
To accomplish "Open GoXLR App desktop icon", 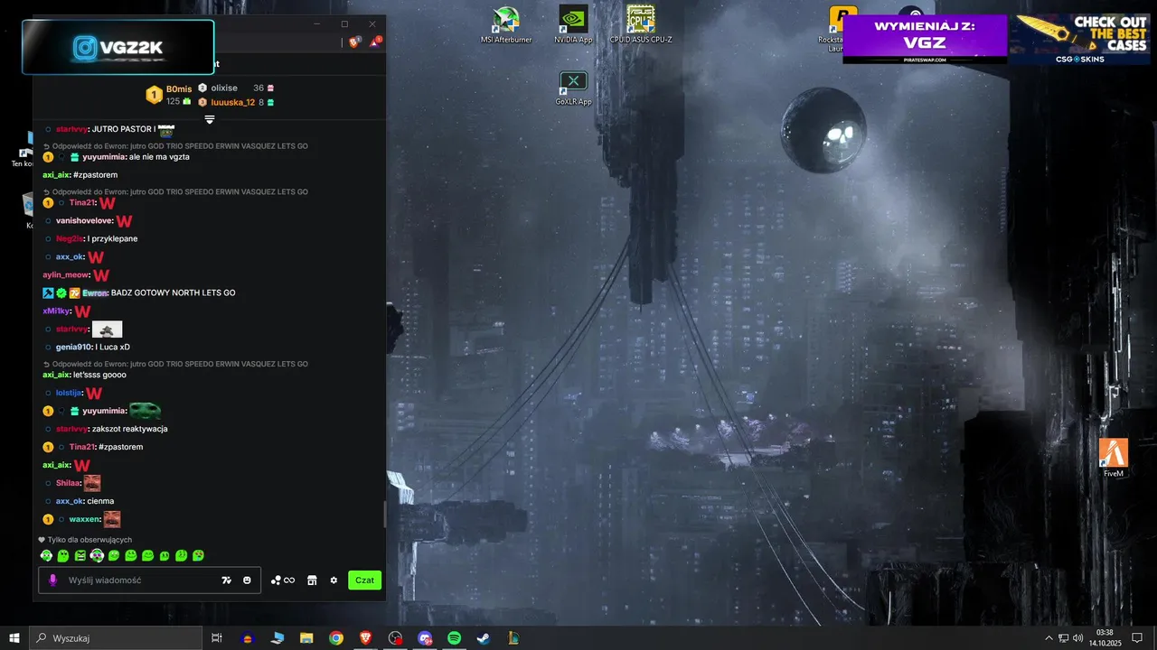I will [573, 88].
